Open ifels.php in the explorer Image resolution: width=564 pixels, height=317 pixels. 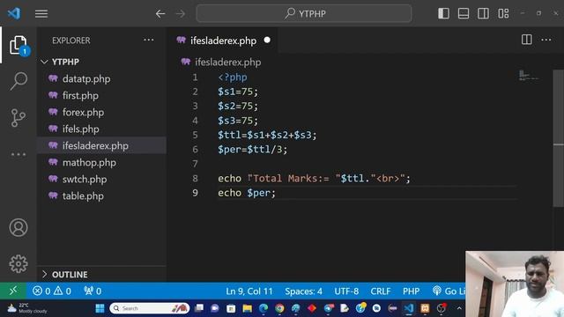(80, 129)
